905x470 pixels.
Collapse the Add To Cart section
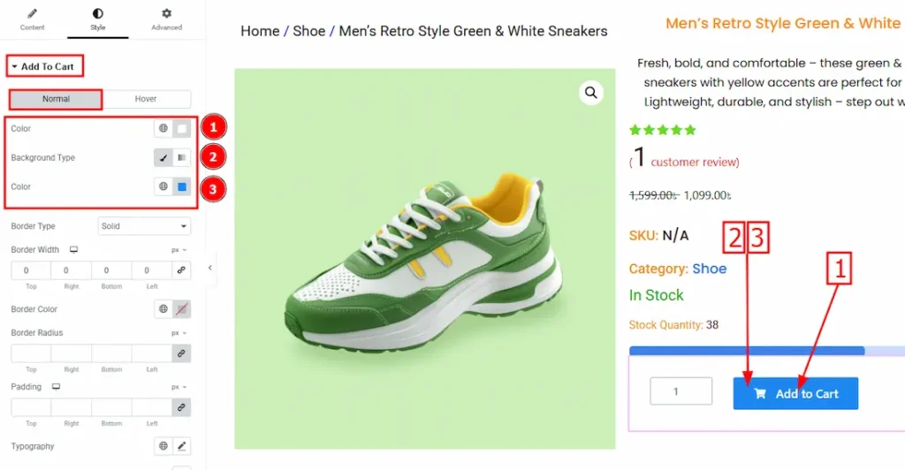point(42,66)
